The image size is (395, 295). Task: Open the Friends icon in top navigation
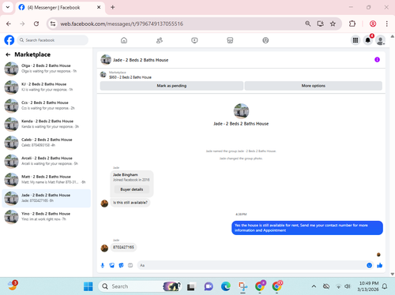(x=160, y=40)
